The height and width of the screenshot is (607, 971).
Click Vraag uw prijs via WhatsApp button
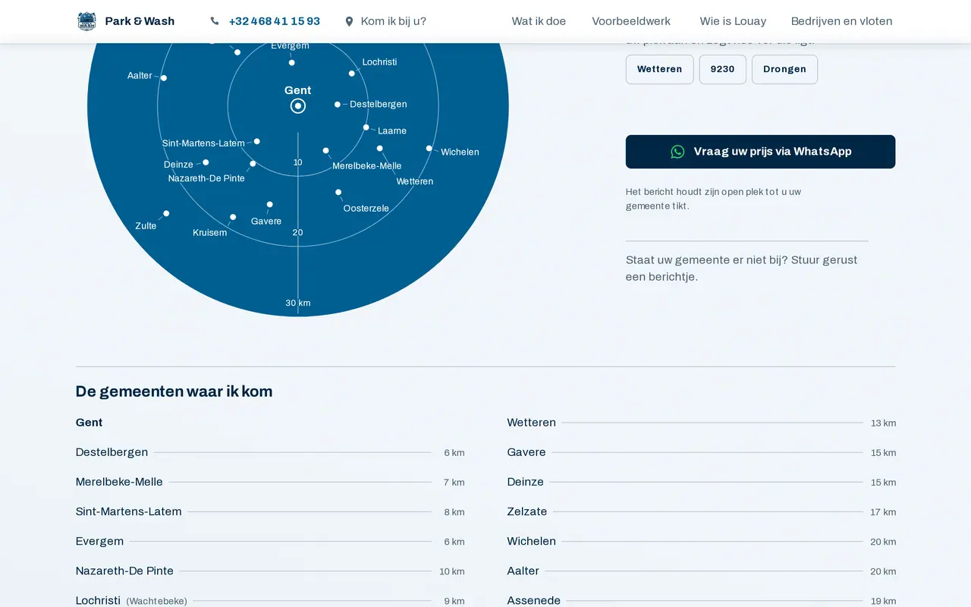tap(760, 152)
